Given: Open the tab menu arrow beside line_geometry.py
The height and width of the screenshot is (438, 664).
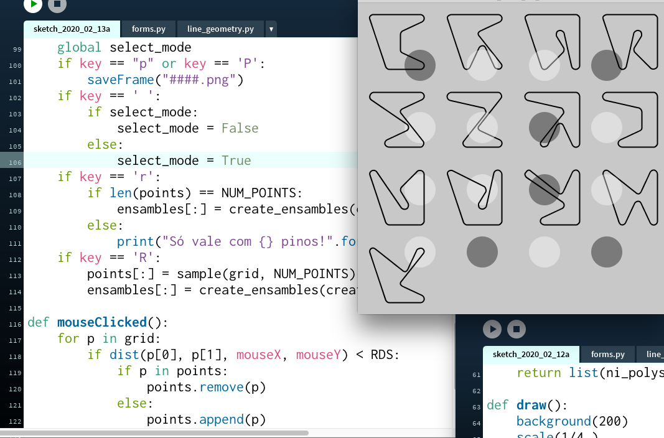Looking at the screenshot, I should coord(271,29).
